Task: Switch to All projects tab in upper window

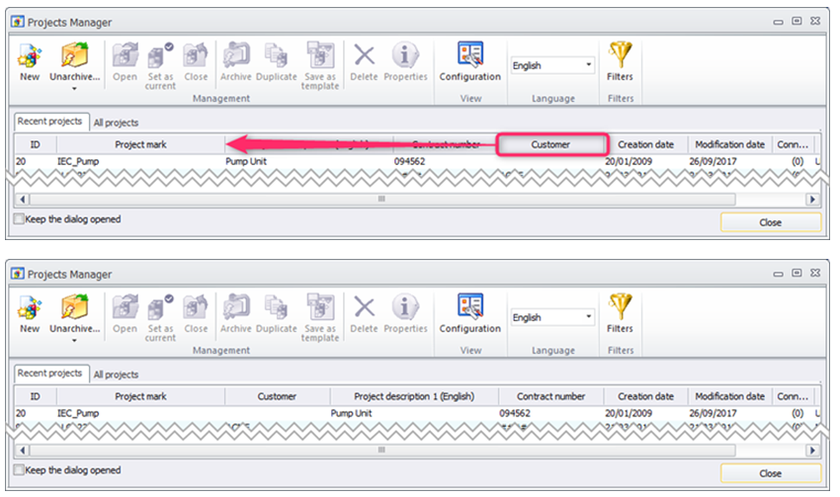Action: coord(116,123)
